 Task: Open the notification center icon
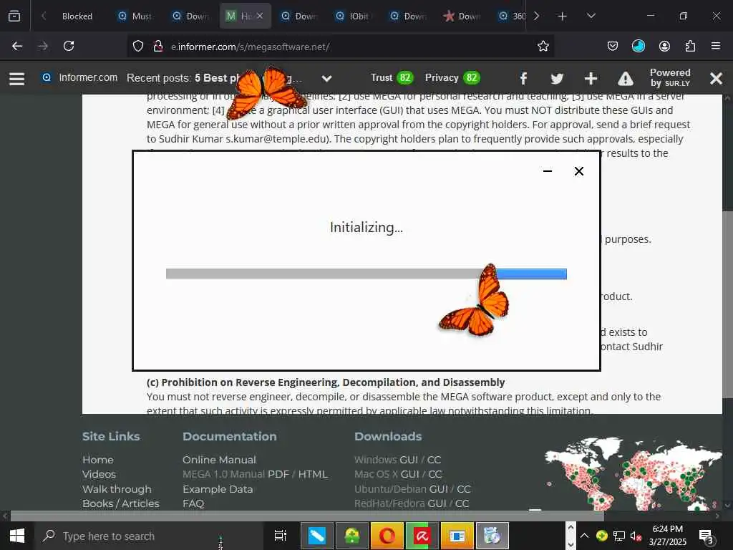pos(706,536)
